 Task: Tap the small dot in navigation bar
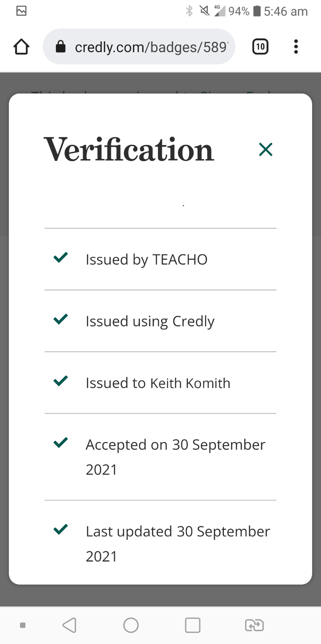(x=23, y=625)
